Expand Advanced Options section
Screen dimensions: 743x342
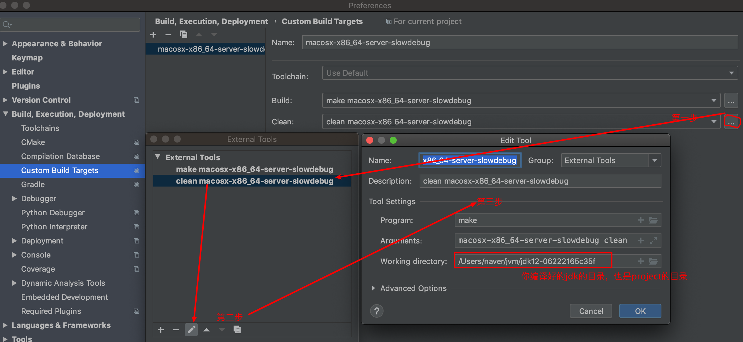tap(373, 288)
